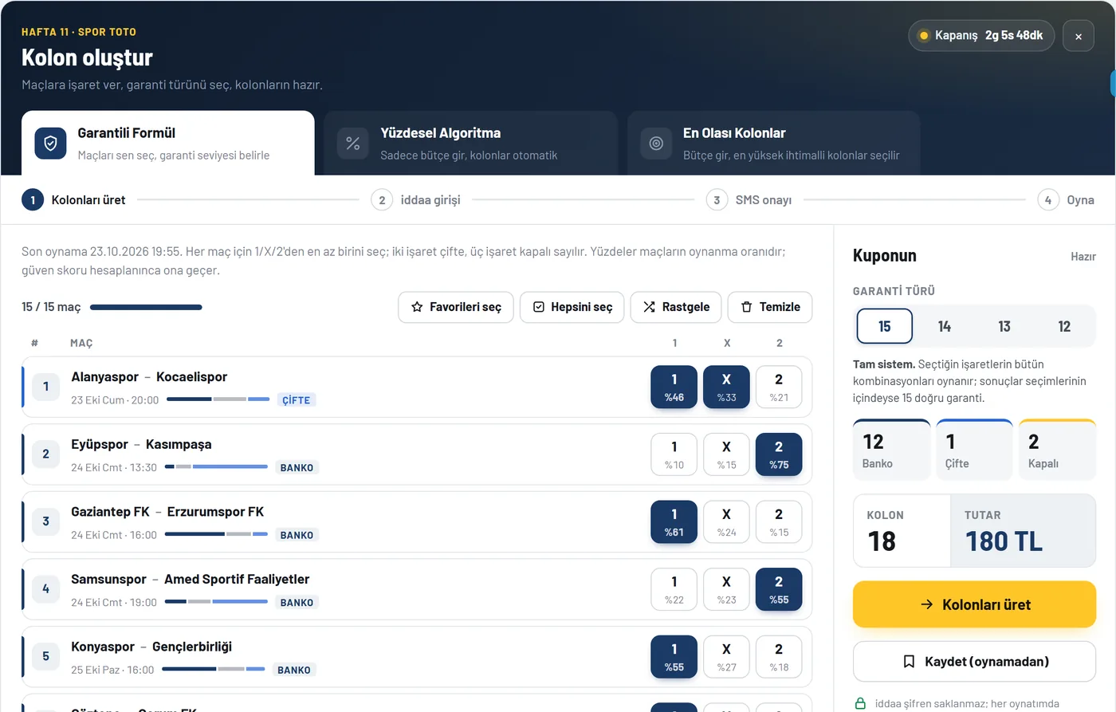Toggle outcome 1 for Samsunspor – Amed Sportif
The image size is (1116, 712).
pos(674,589)
